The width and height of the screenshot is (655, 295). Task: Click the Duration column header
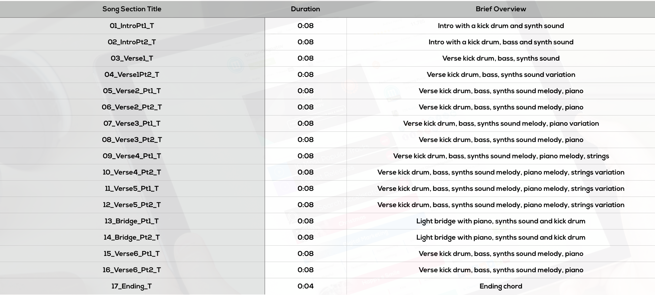click(305, 9)
